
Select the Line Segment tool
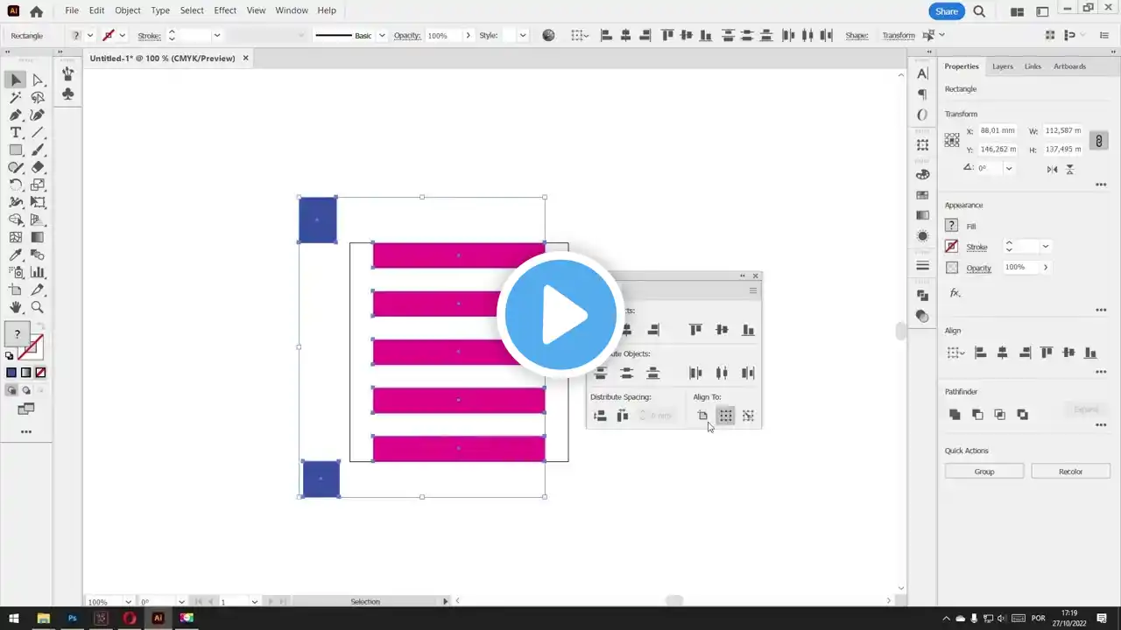click(x=38, y=132)
